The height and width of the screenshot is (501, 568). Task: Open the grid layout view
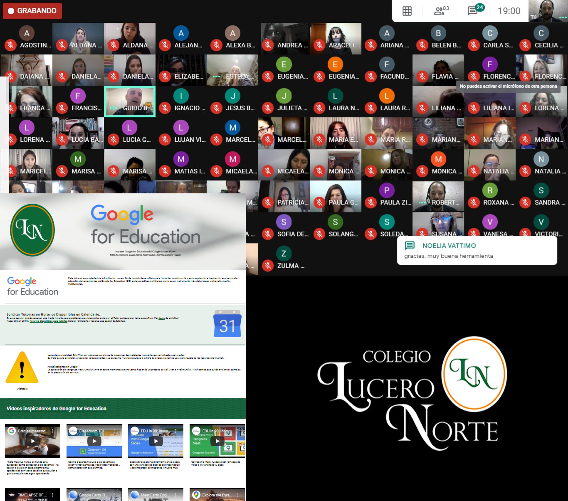click(x=407, y=11)
